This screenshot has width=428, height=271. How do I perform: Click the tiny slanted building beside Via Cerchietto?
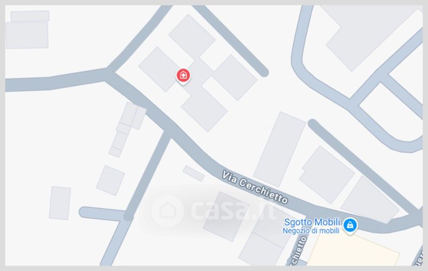point(194,173)
